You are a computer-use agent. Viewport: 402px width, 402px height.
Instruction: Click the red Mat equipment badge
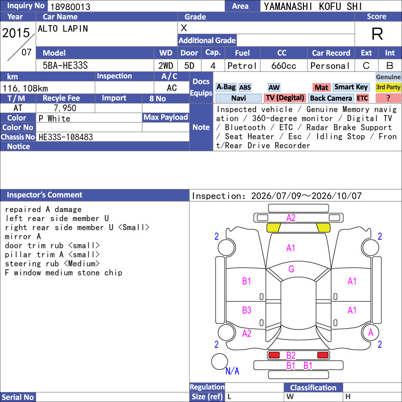click(x=322, y=87)
